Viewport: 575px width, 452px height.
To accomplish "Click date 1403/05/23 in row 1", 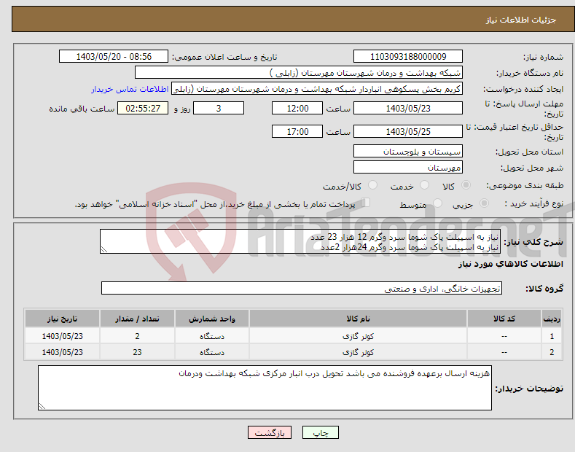I will [63, 336].
